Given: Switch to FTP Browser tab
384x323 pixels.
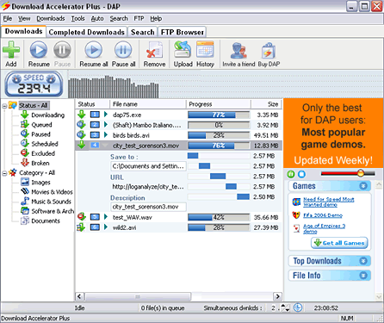Looking at the screenshot, I should (183, 32).
